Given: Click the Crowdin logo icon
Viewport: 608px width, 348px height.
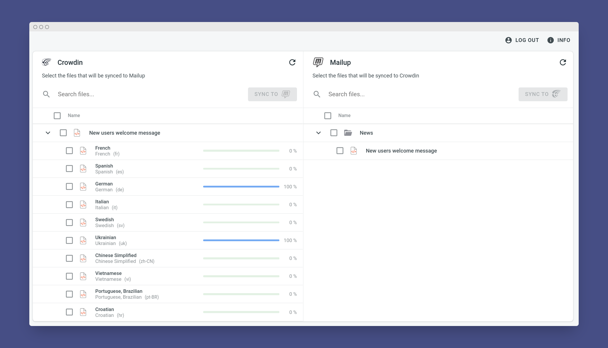Looking at the screenshot, I should click(x=46, y=62).
